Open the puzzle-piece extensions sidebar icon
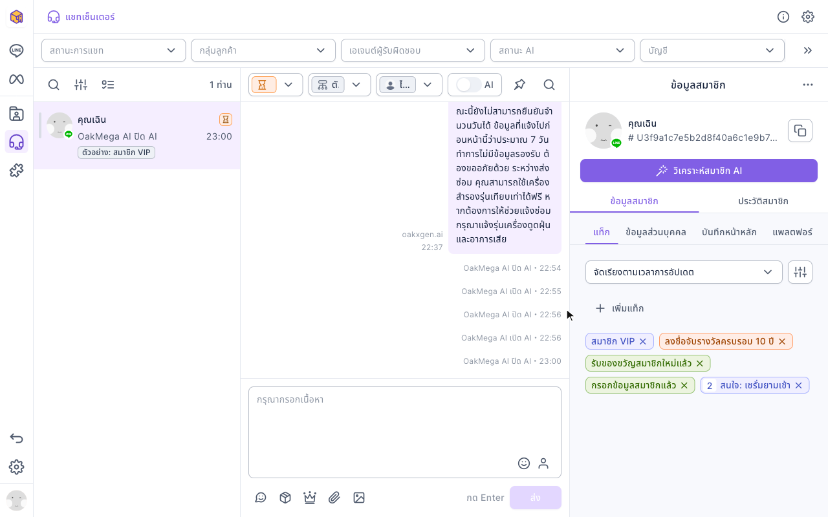 [x=17, y=171]
